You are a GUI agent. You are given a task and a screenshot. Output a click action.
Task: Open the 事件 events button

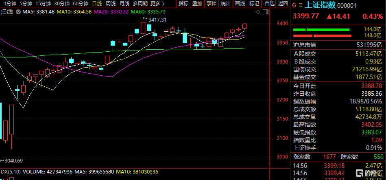pyautogui.click(x=211, y=4)
